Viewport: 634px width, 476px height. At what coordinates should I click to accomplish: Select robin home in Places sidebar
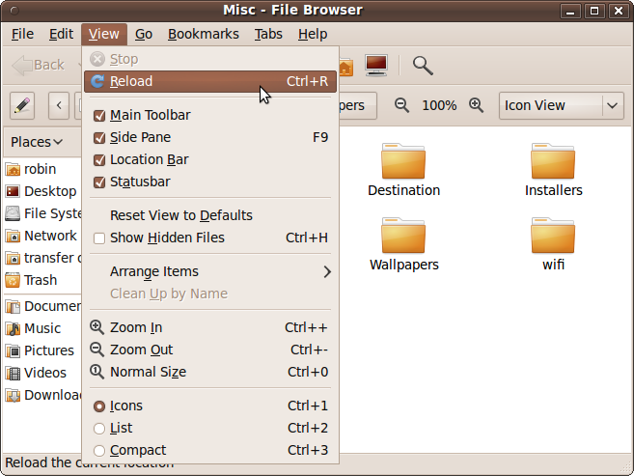(x=42, y=169)
